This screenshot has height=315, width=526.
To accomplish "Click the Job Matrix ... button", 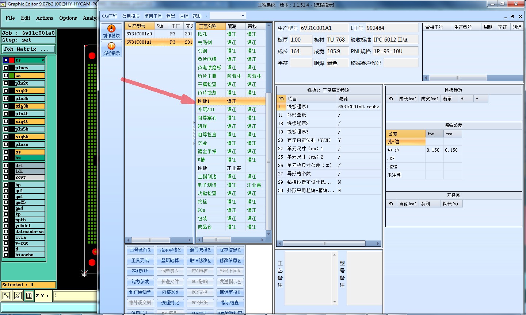I will [28, 49].
